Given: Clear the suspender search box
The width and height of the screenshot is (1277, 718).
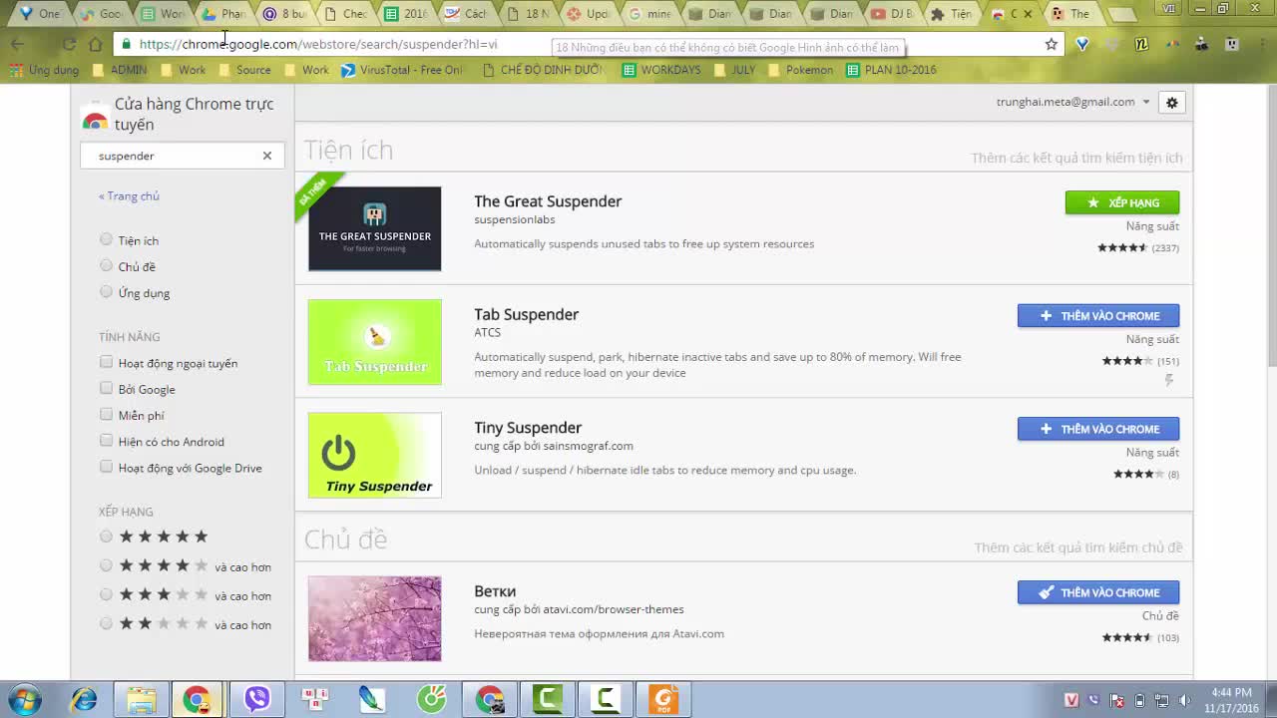Looking at the screenshot, I should [267, 156].
